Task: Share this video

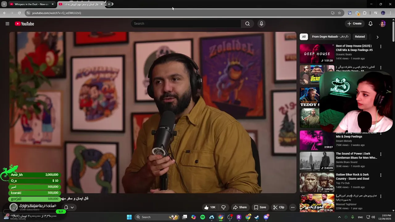Action: tap(240, 208)
